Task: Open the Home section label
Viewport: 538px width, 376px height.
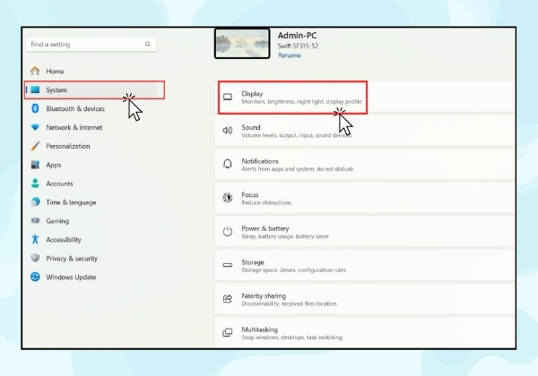Action: [55, 72]
